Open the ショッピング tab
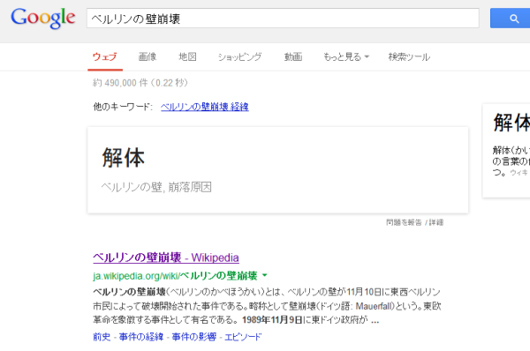The height and width of the screenshot is (351, 530). (239, 56)
